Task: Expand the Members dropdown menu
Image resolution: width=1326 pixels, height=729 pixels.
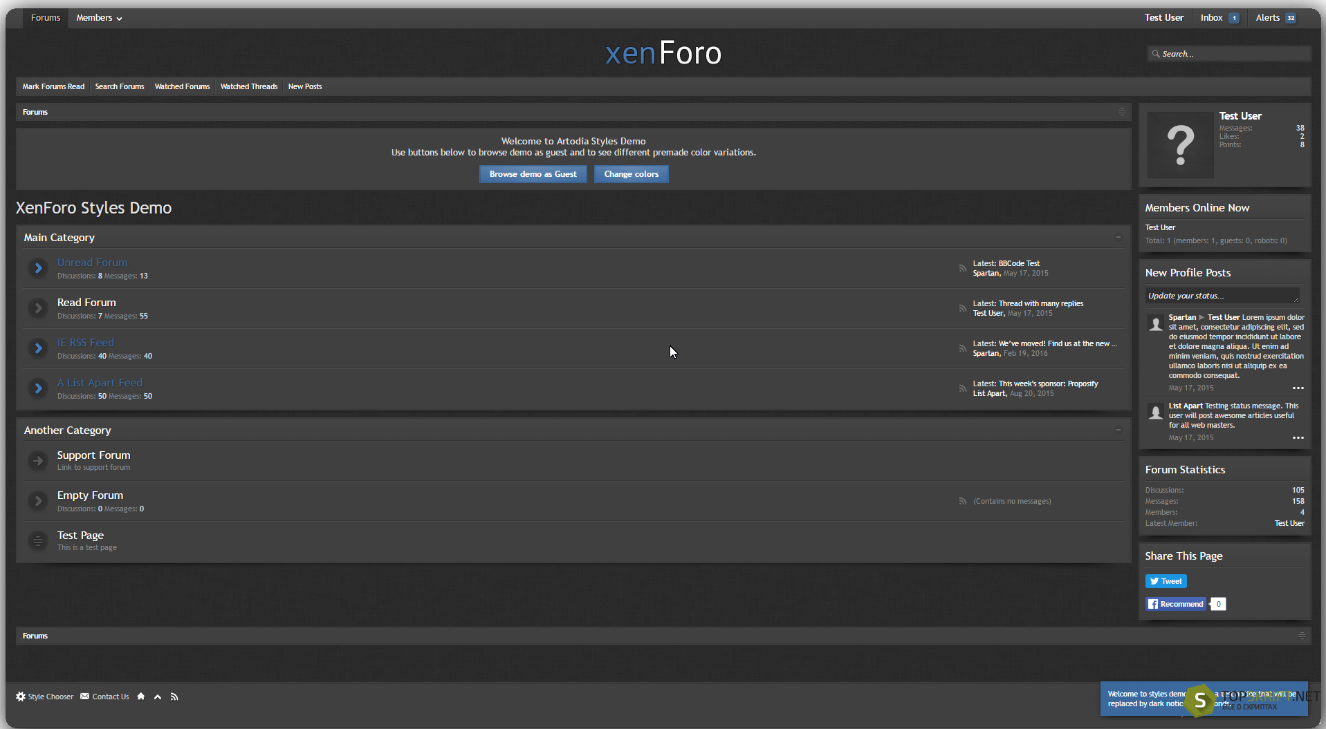Action: tap(99, 18)
